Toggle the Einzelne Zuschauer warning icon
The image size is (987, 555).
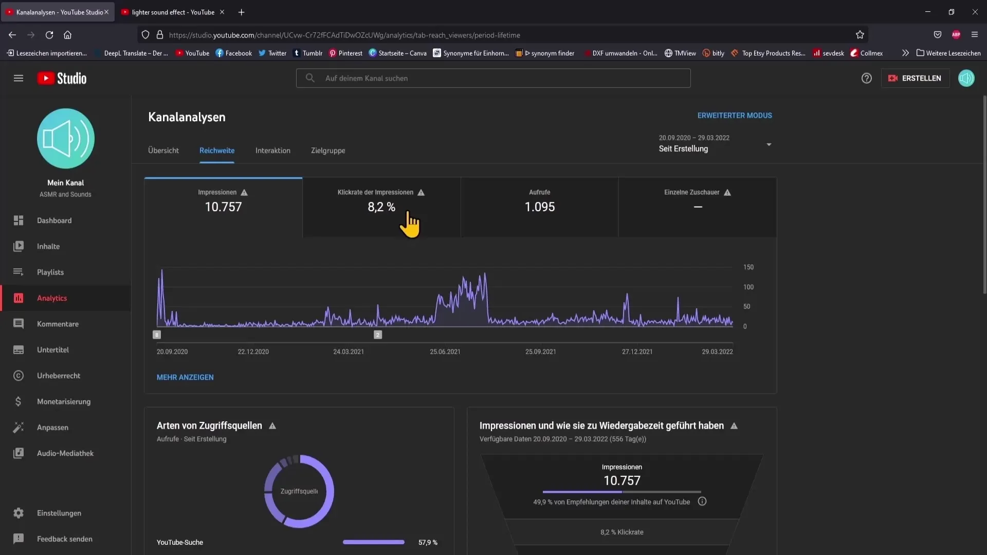click(x=728, y=192)
